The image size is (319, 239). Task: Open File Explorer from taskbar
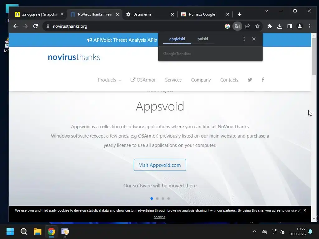point(38,232)
